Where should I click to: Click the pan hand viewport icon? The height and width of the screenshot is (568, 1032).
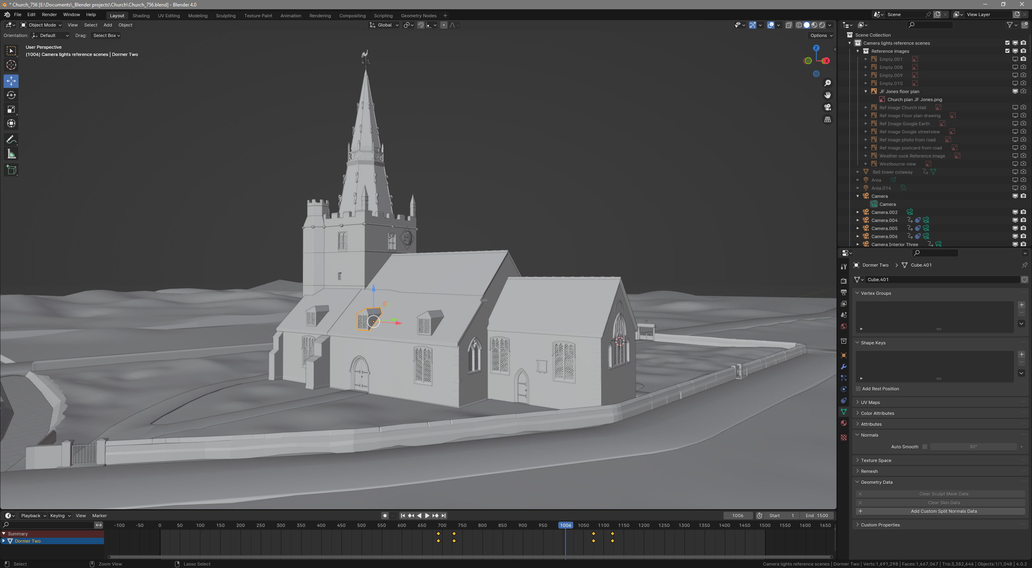click(828, 95)
